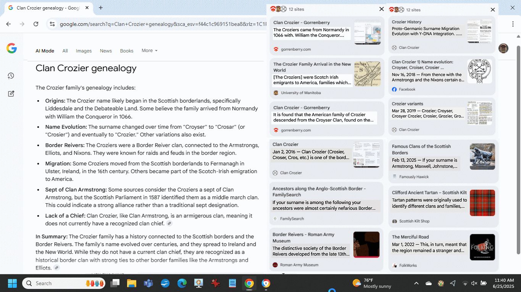Open Microsoft Edge from the taskbar

point(182,283)
